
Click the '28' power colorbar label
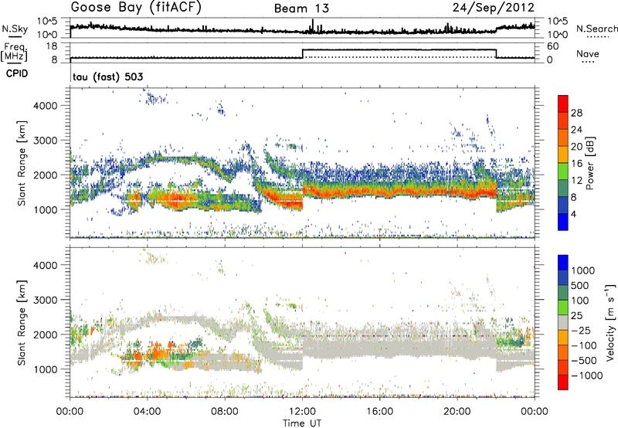[576, 113]
